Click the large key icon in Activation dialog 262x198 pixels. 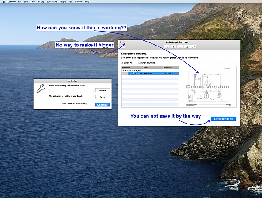point(41,88)
